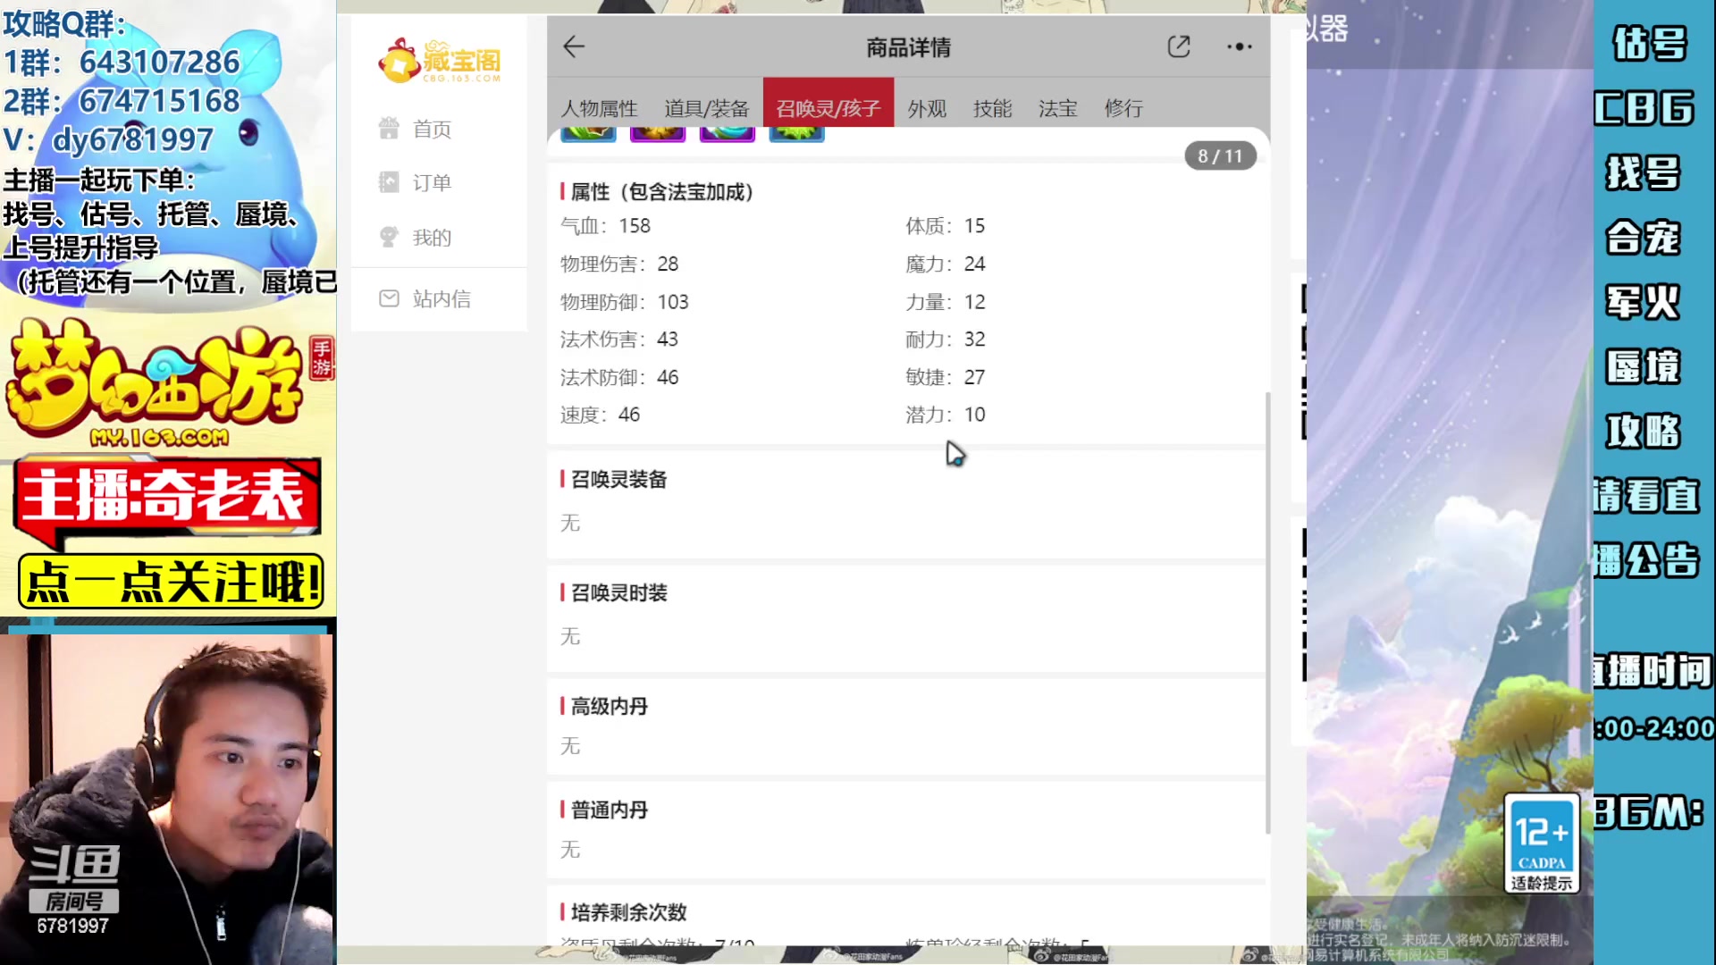Click the back arrow on 商品详情 page

[573, 46]
